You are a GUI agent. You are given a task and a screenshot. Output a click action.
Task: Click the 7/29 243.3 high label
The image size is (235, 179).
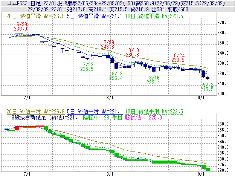[x=108, y=44]
